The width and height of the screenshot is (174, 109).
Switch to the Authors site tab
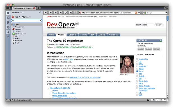coord(102,35)
